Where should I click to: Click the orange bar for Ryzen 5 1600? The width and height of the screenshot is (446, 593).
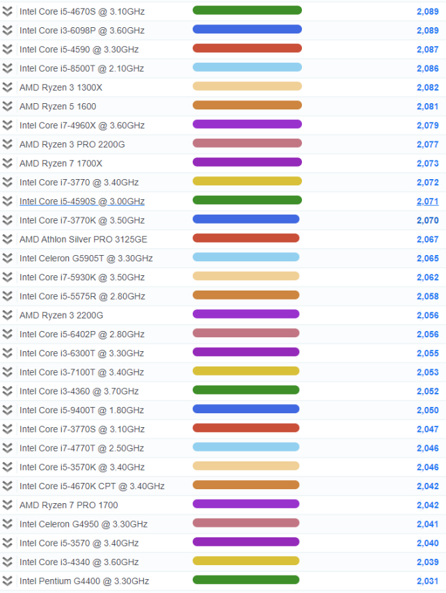(247, 105)
